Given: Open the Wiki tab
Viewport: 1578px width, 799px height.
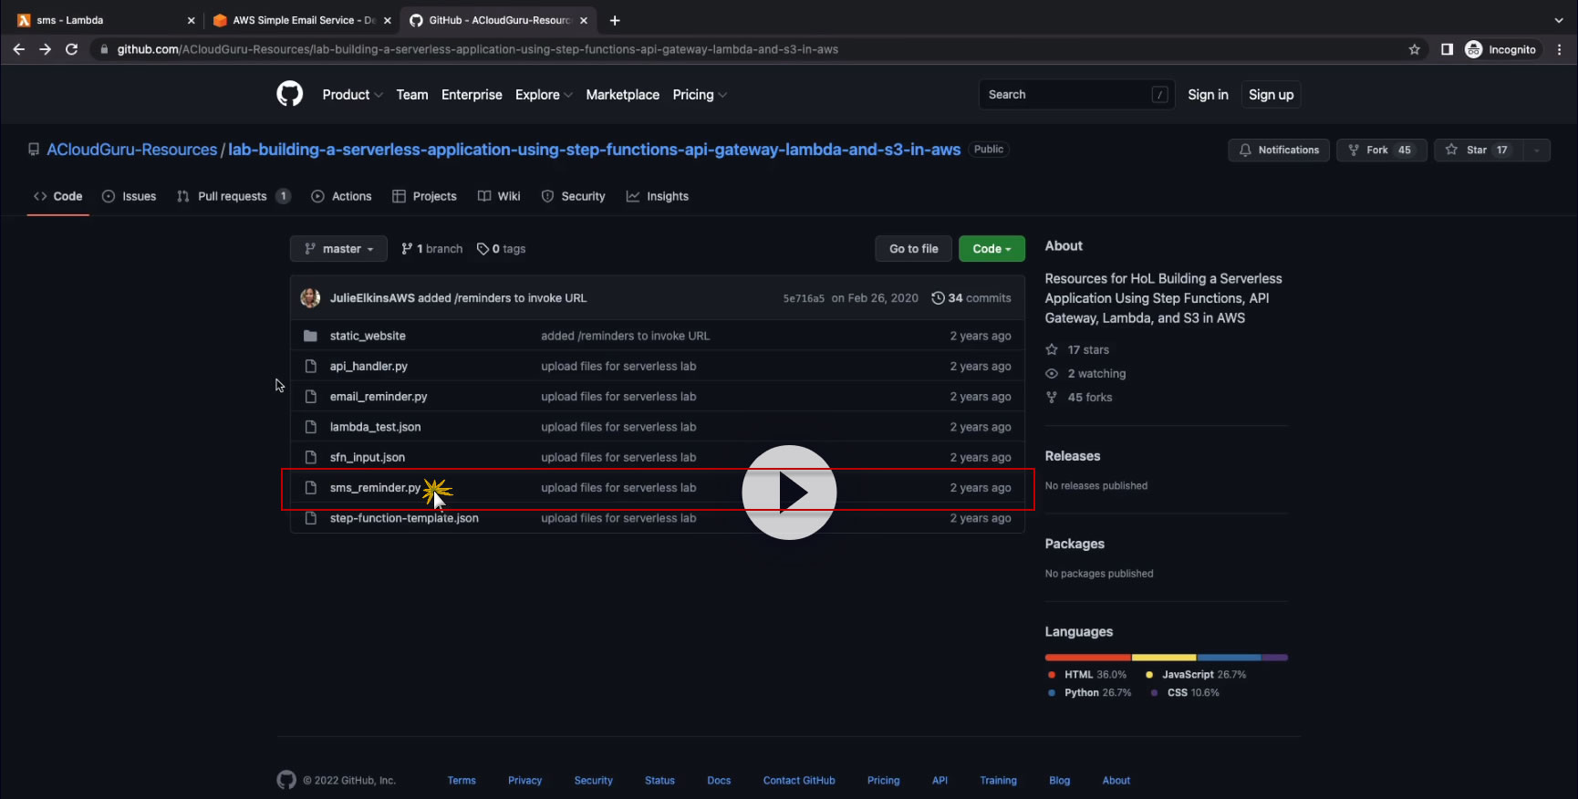Looking at the screenshot, I should [x=499, y=196].
